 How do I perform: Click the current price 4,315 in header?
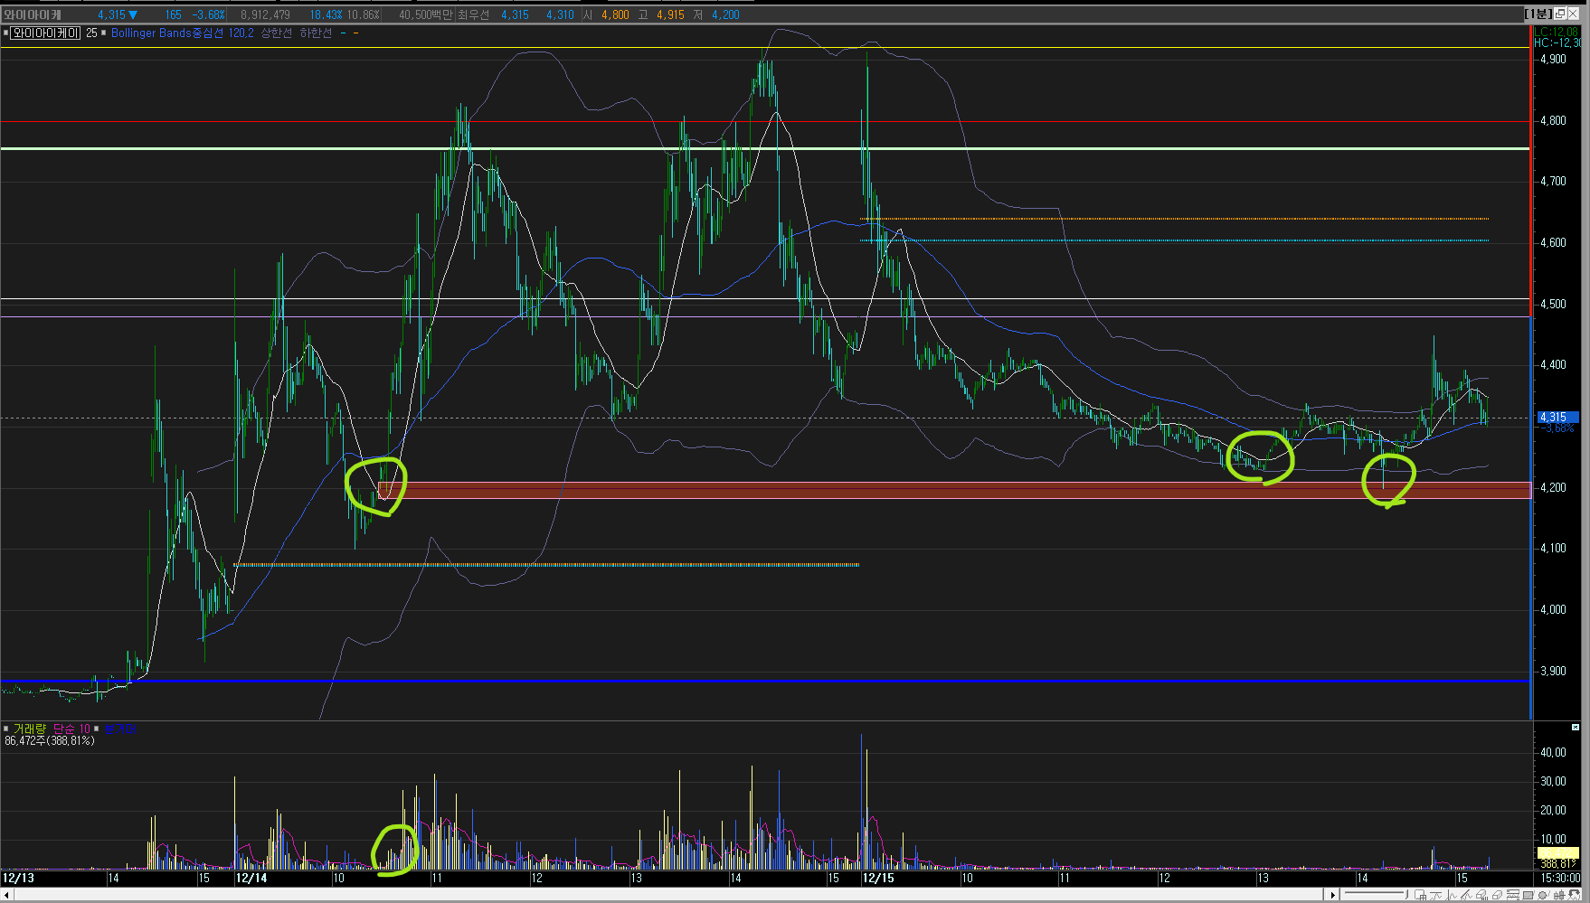pyautogui.click(x=112, y=14)
